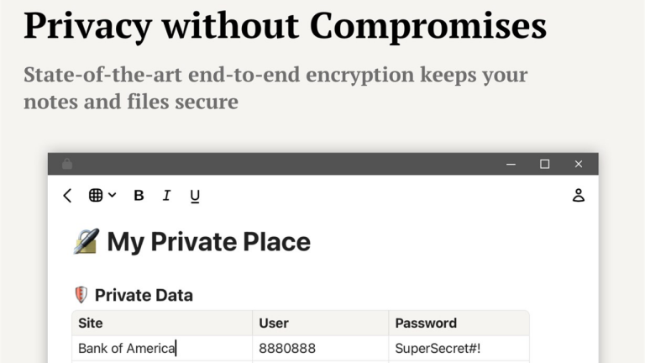Select the Password column header
The image size is (645, 363).
(459, 323)
